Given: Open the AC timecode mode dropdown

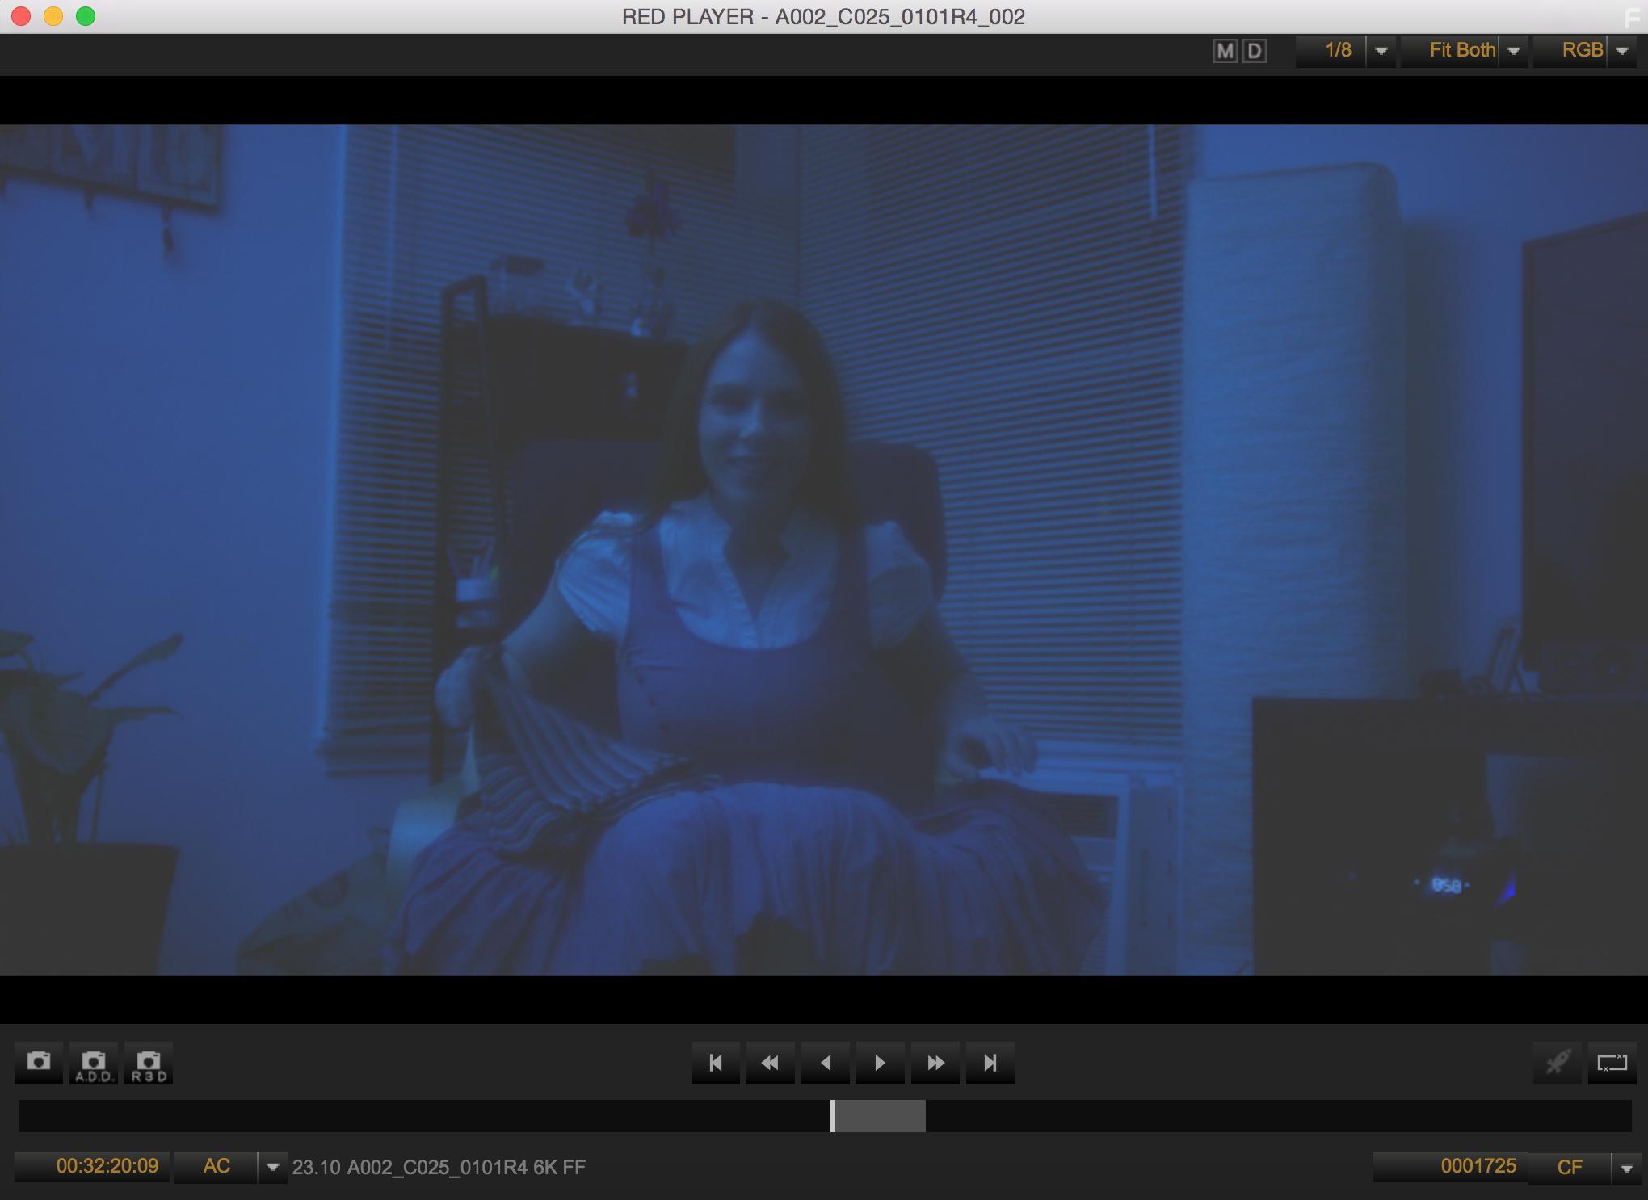Looking at the screenshot, I should (272, 1167).
